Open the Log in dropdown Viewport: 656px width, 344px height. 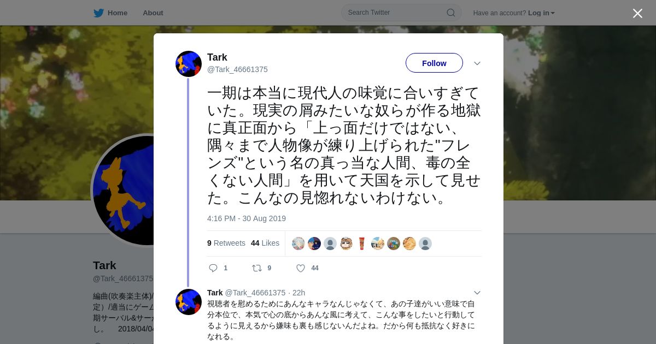coord(541,13)
